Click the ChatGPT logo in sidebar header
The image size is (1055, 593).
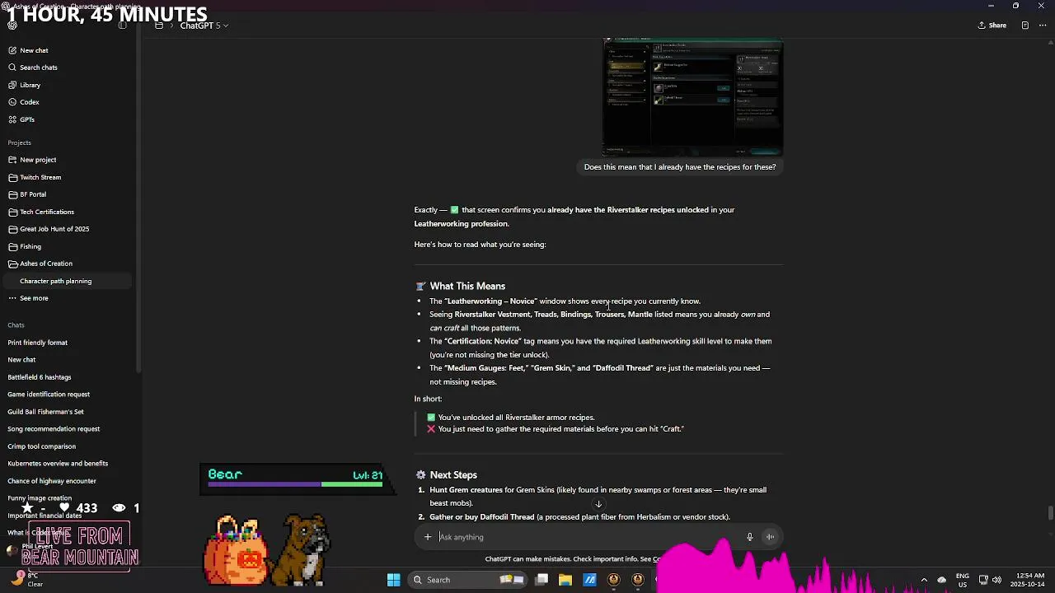12,26
